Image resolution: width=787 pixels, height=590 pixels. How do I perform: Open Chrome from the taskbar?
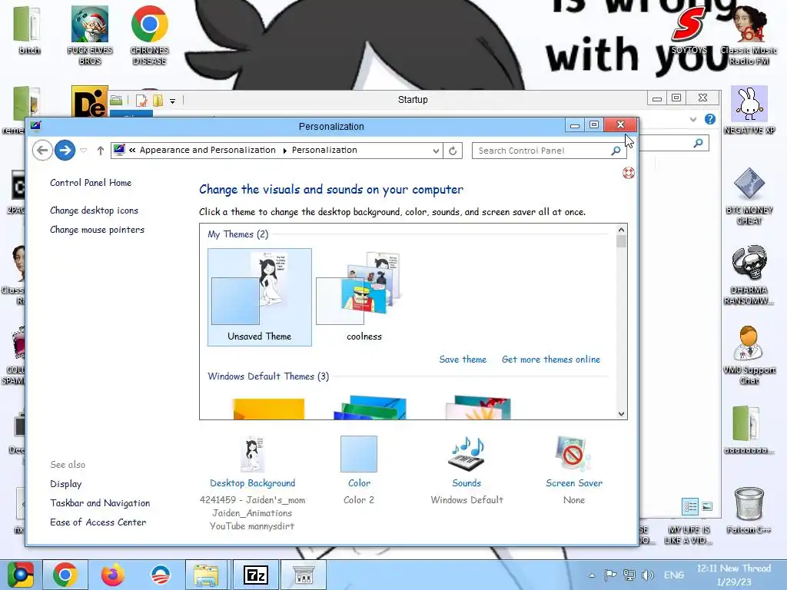point(65,575)
